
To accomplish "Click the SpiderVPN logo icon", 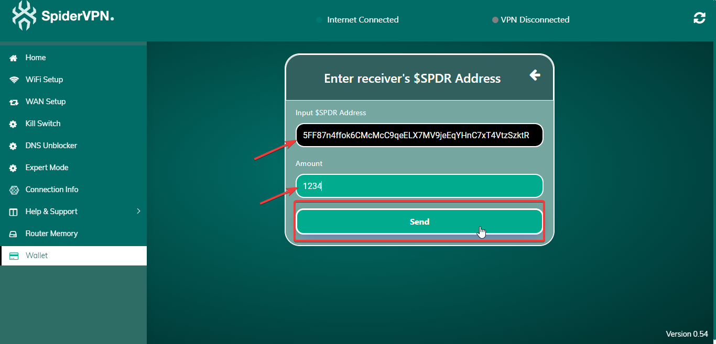I will click(x=24, y=16).
